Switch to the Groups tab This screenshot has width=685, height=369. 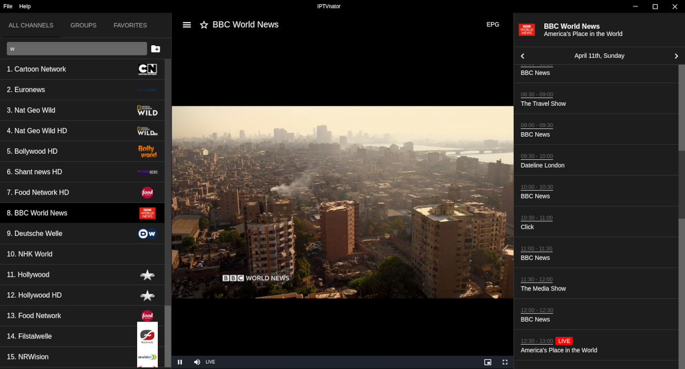(83, 25)
